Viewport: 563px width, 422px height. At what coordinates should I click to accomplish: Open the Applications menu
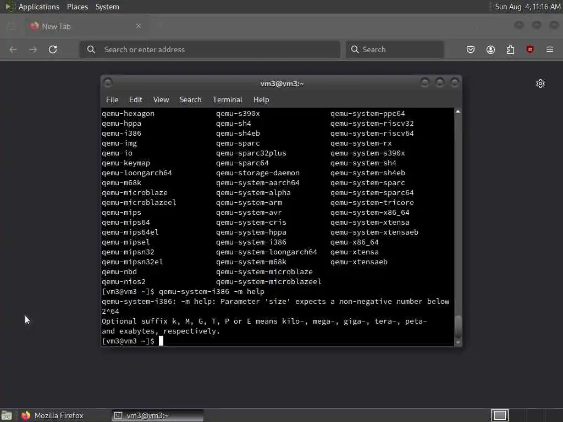point(39,7)
